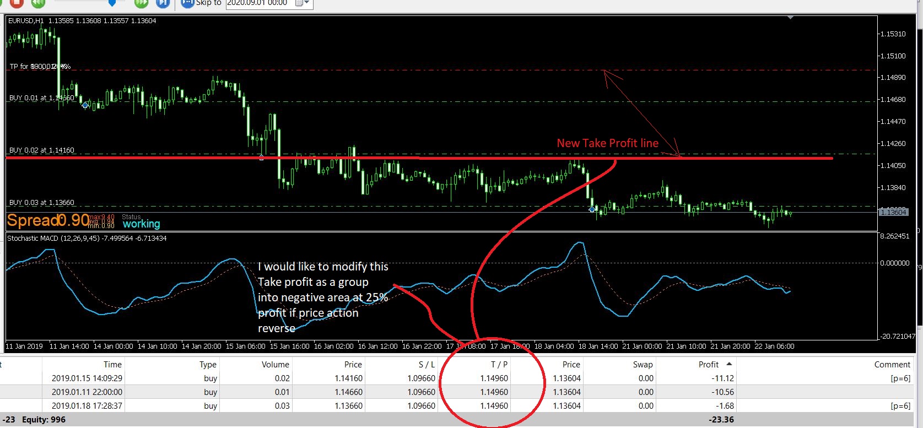Click profit value -11.12

723,378
